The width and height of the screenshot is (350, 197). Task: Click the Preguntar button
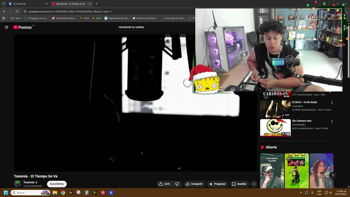[x=217, y=184]
